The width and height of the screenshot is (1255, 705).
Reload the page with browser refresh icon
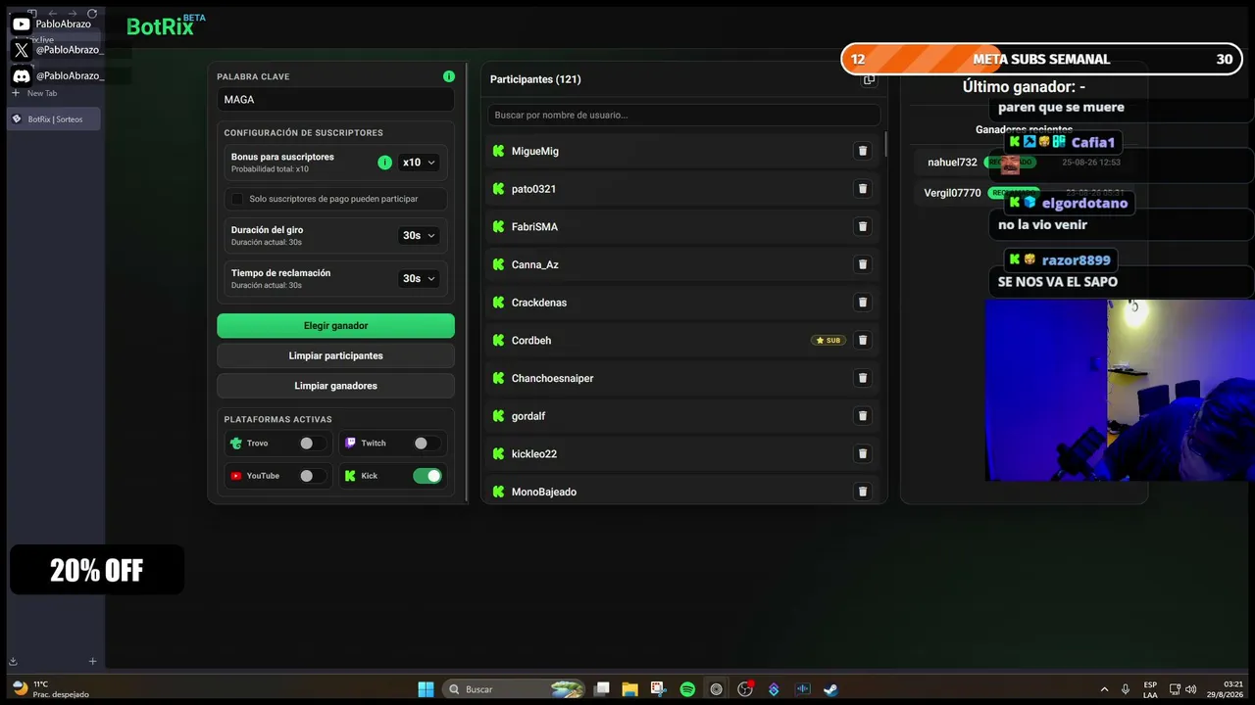tap(92, 14)
